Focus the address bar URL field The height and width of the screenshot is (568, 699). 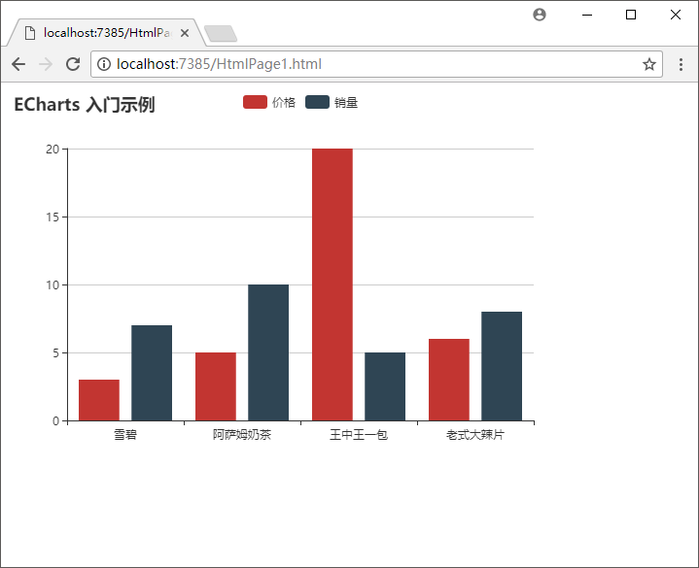tap(376, 64)
